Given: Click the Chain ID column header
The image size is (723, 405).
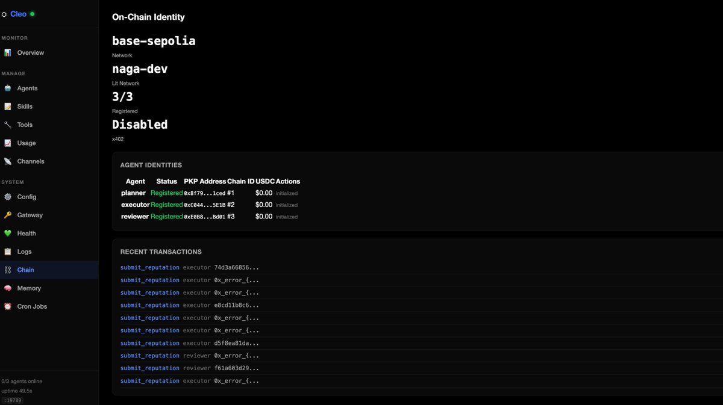Looking at the screenshot, I should pyautogui.click(x=241, y=181).
